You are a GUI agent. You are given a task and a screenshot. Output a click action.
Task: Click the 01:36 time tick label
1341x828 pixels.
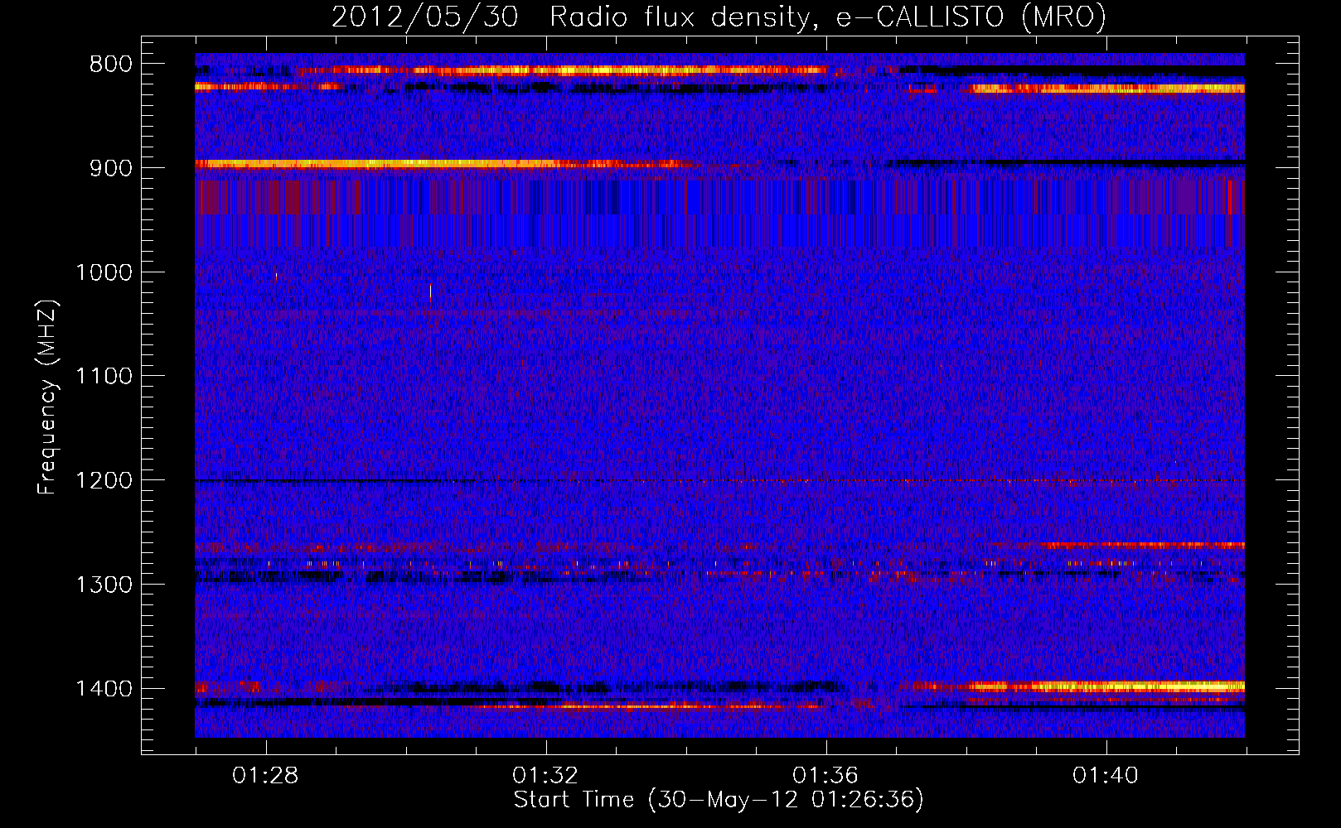pyautogui.click(x=825, y=776)
